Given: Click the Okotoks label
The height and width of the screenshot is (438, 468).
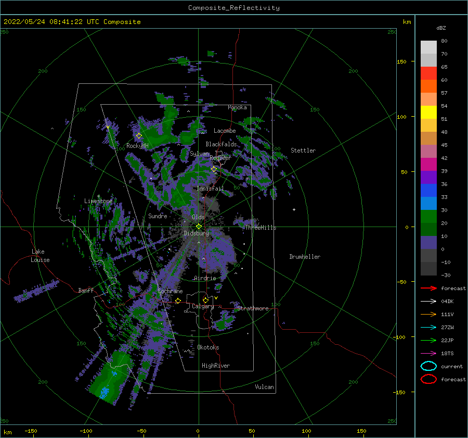Looking at the screenshot, I should [208, 347].
